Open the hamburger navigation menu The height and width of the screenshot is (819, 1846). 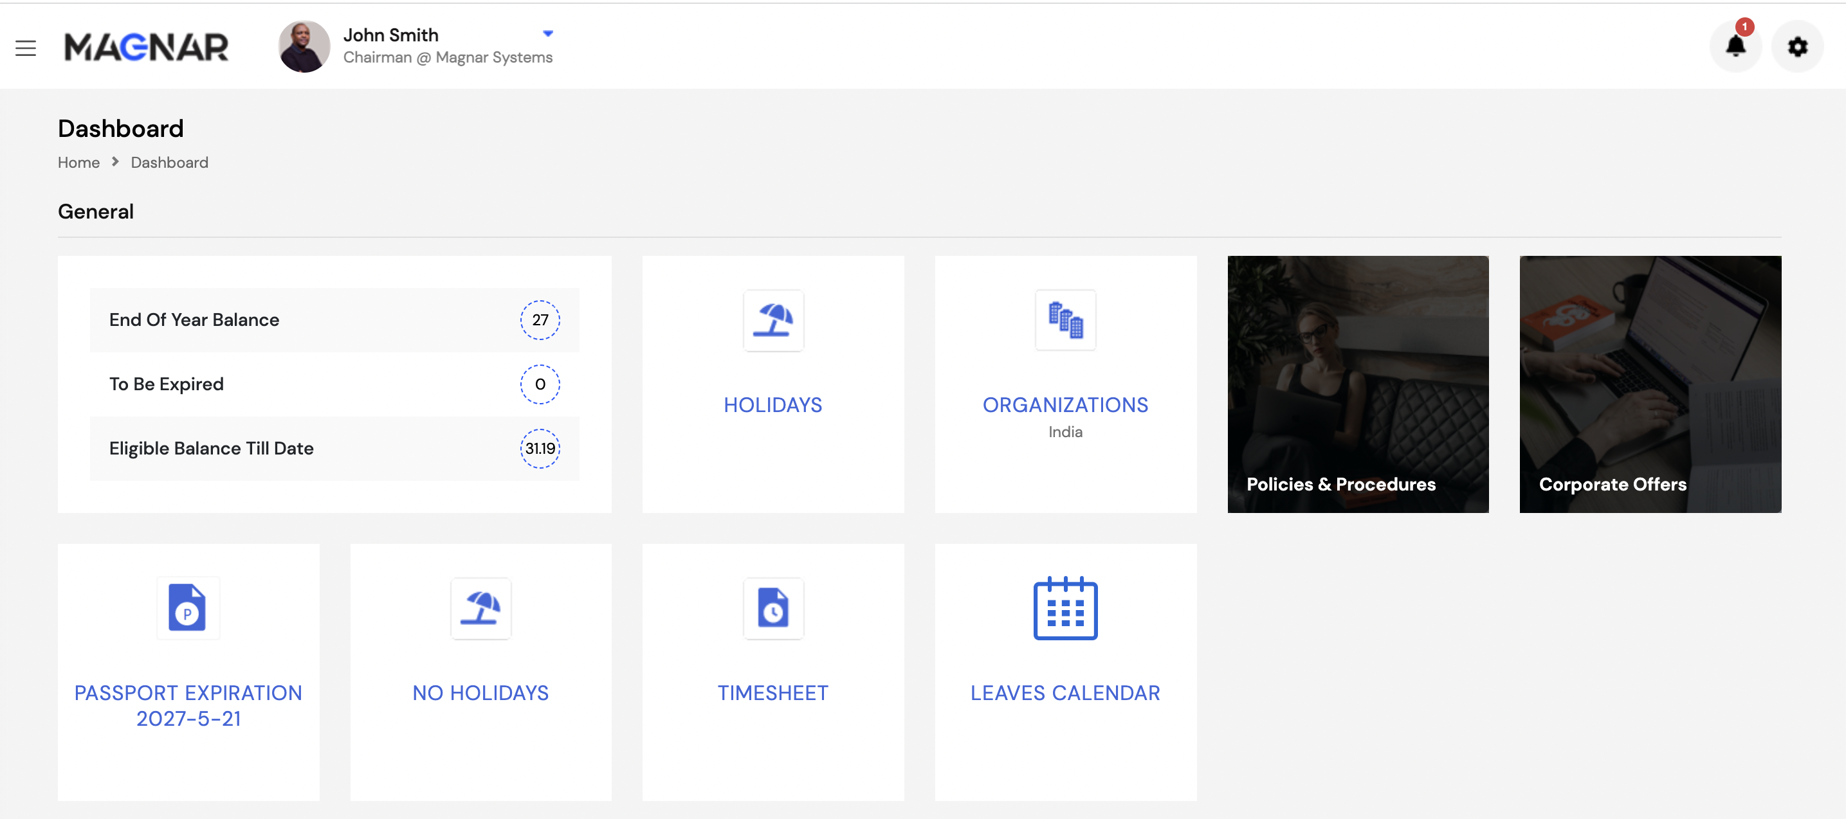point(26,48)
